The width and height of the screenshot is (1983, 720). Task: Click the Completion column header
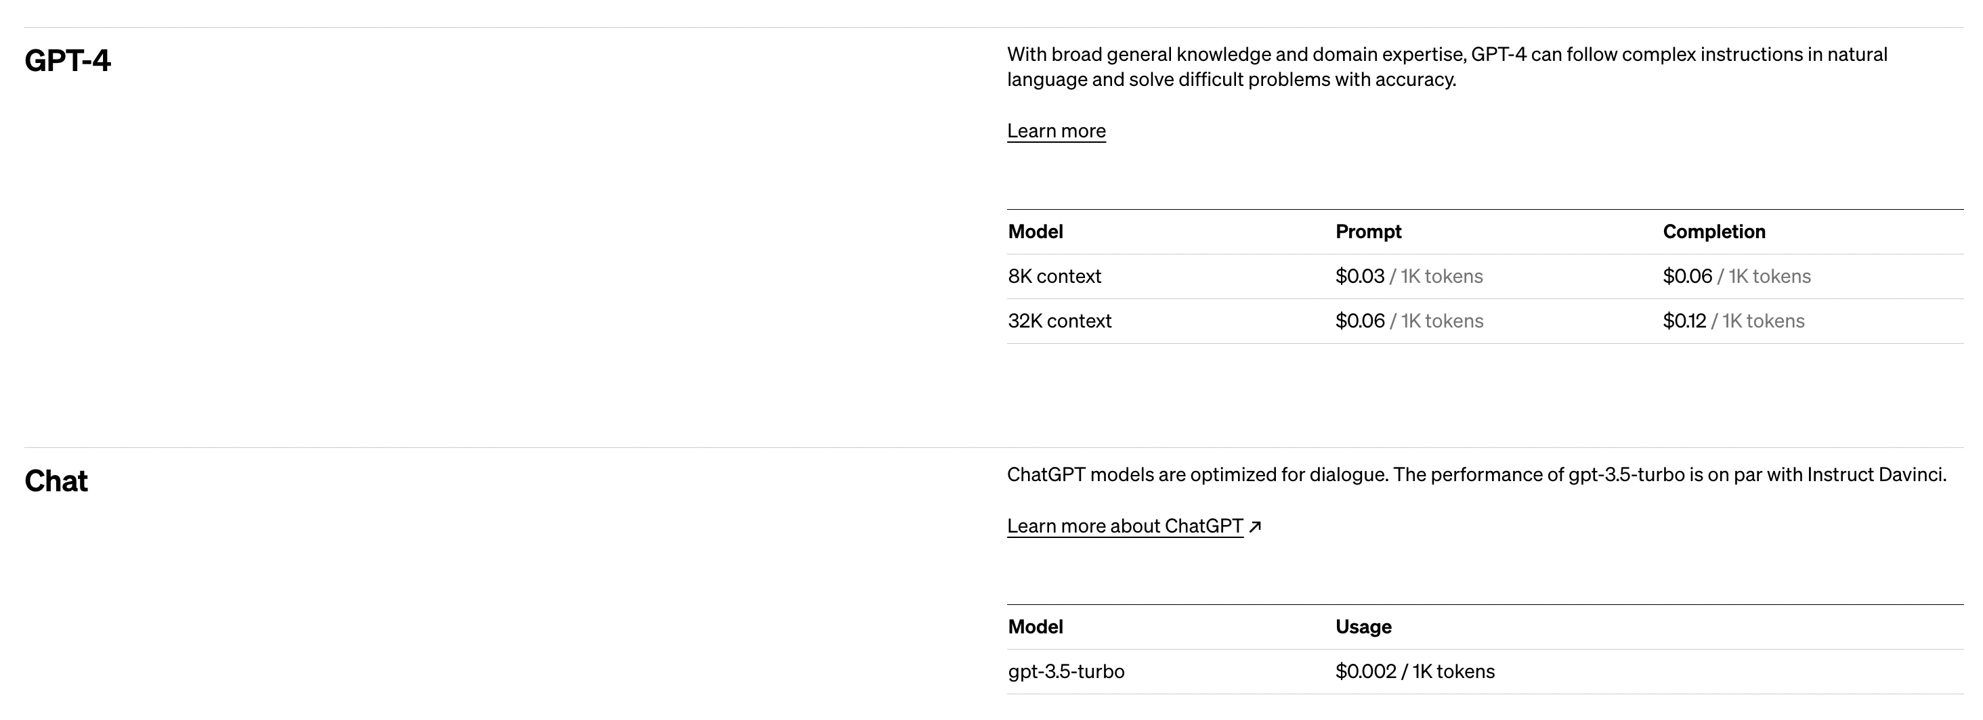point(1713,231)
